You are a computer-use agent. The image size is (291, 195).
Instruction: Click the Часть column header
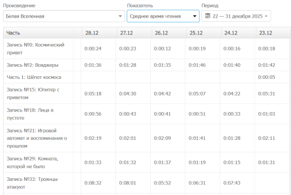coord(38,33)
